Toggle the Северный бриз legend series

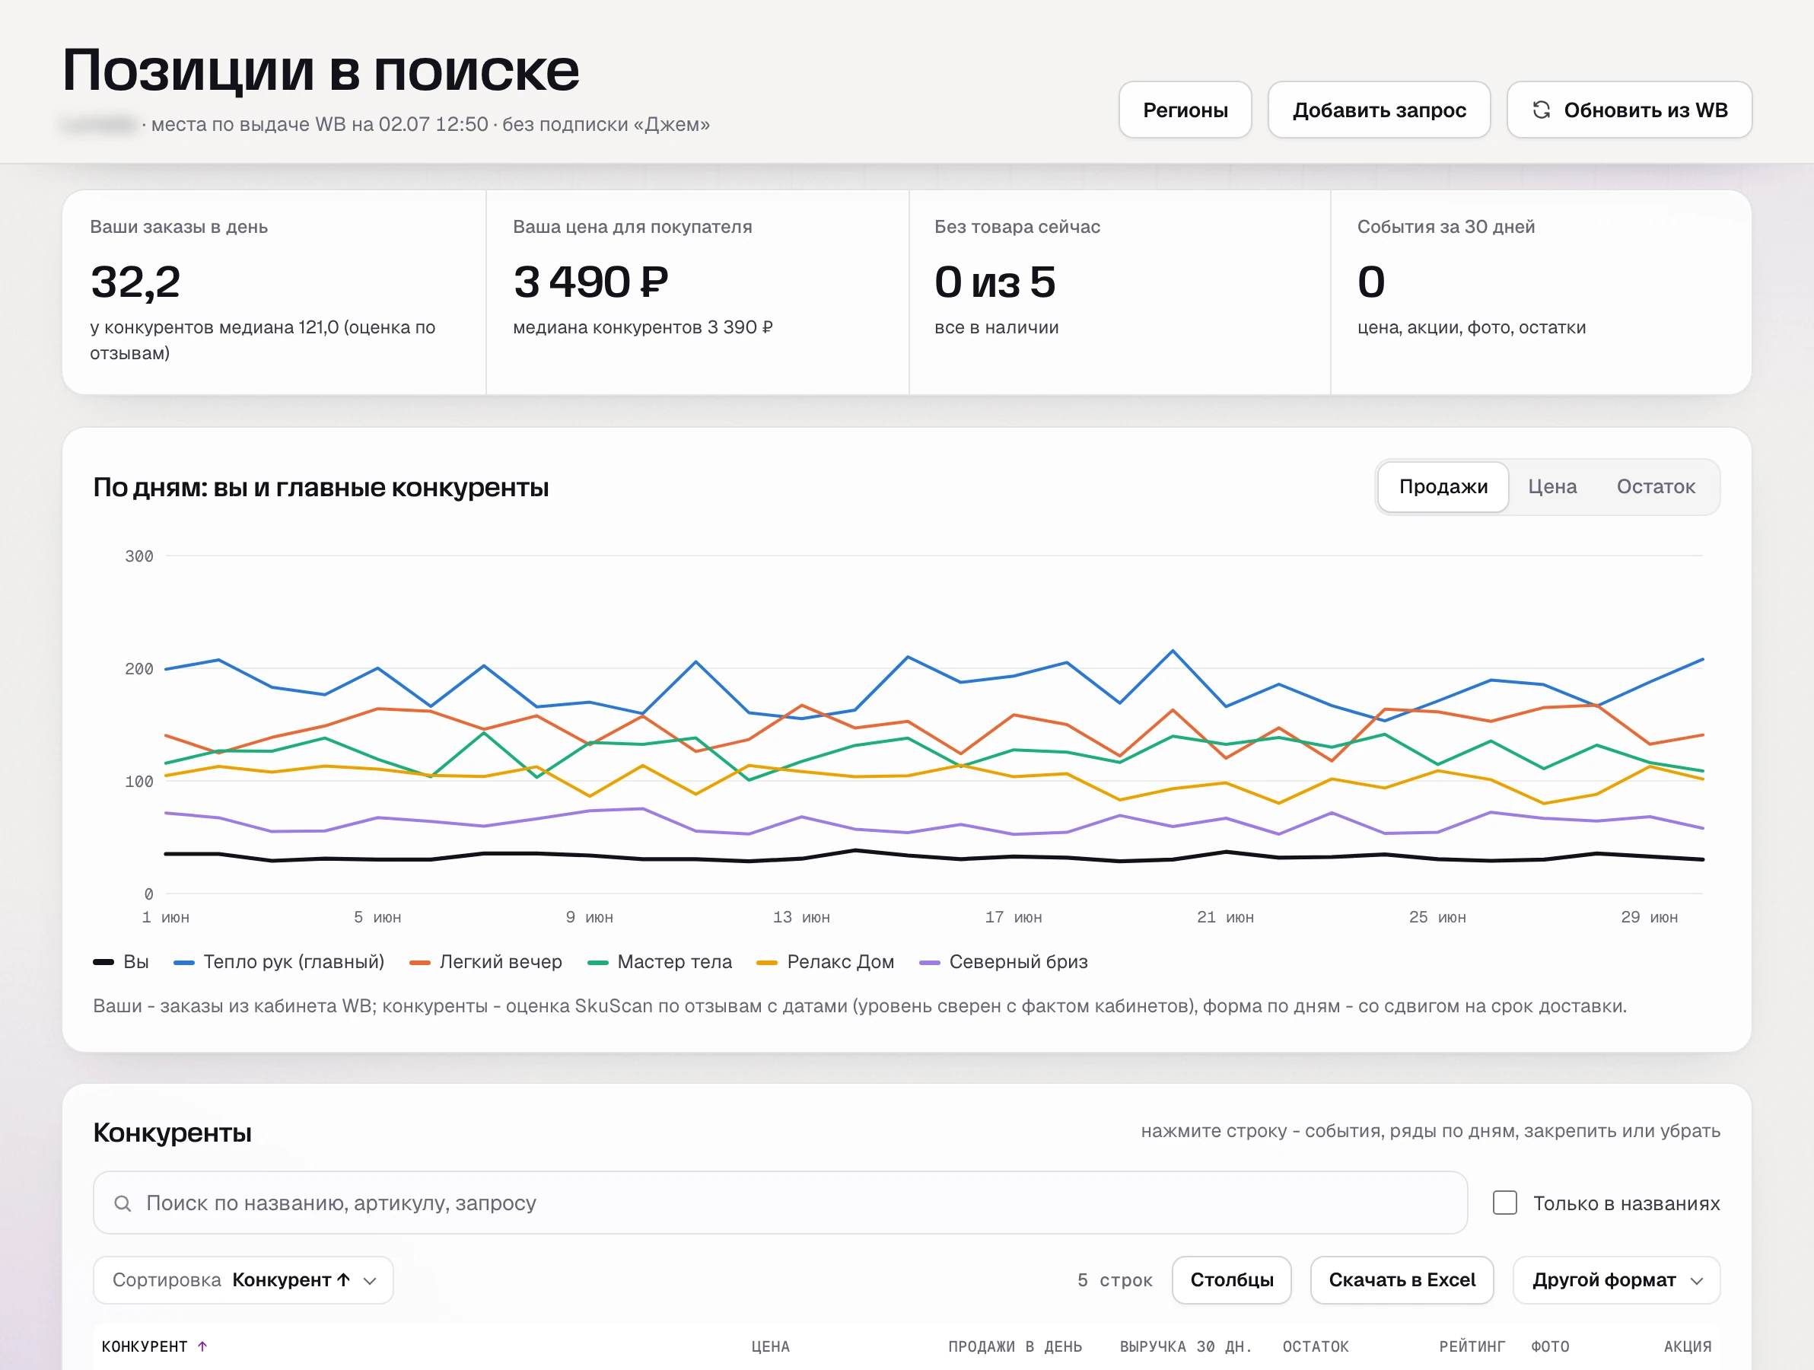1004,961
